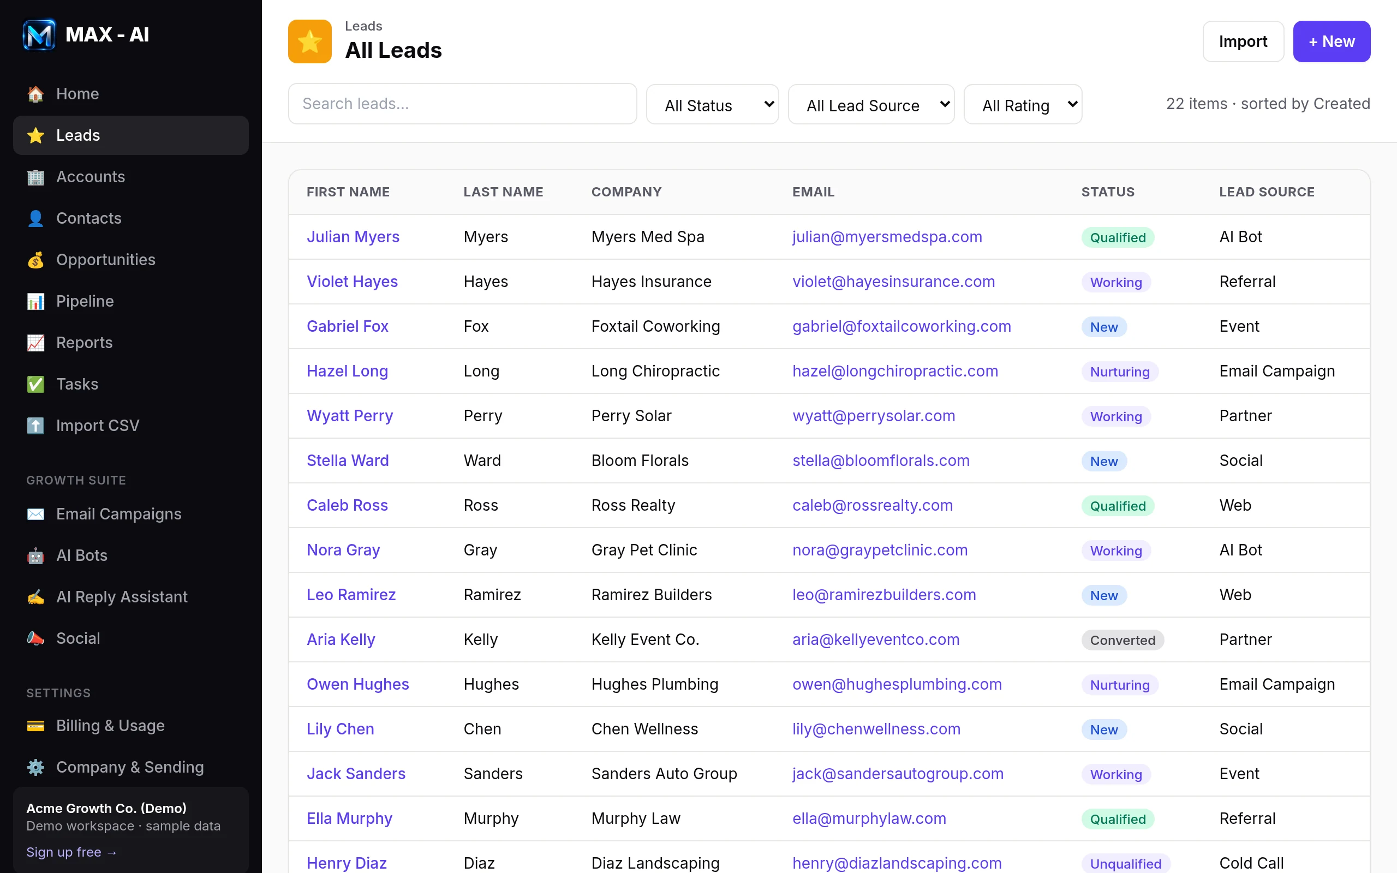
Task: Click the Cold Call lead source cell
Action: [1251, 863]
